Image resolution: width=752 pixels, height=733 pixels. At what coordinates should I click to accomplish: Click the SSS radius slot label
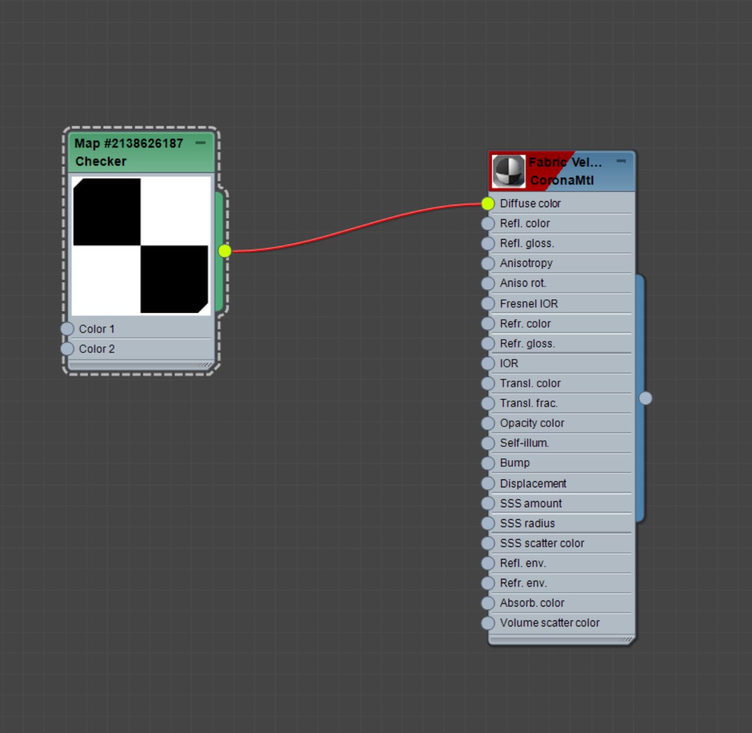(x=527, y=523)
